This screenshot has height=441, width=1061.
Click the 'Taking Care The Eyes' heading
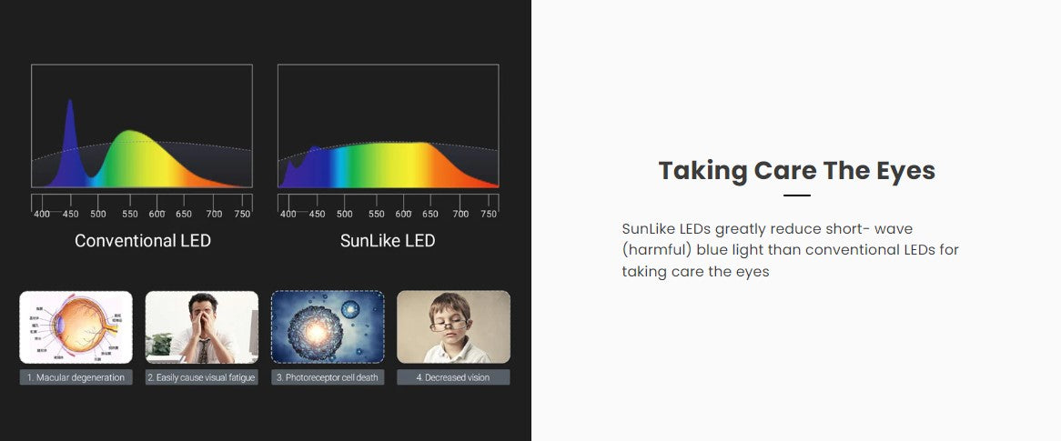coord(796,170)
